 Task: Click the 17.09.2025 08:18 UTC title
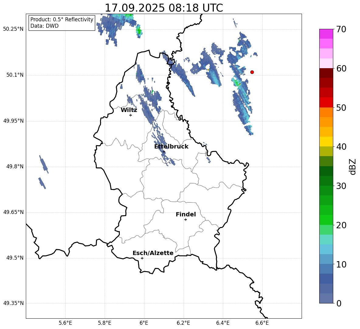[x=164, y=8]
